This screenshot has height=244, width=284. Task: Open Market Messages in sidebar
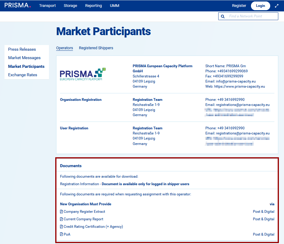point(24,58)
